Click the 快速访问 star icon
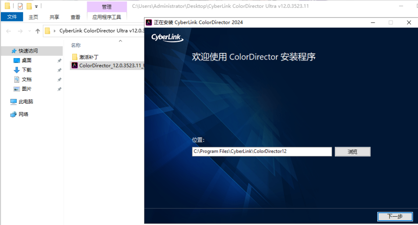This screenshot has height=225, width=418. click(x=14, y=51)
